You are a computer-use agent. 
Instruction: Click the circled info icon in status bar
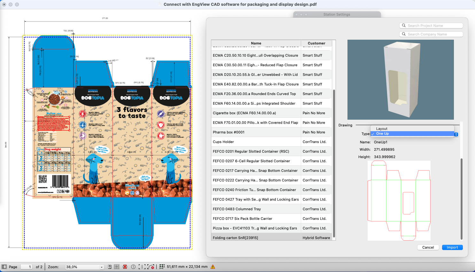pos(133,267)
